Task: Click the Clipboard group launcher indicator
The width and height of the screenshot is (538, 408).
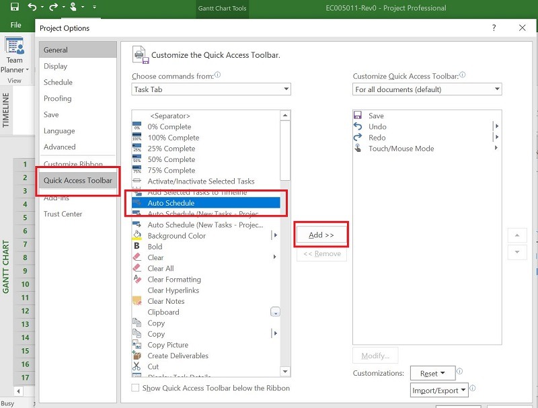Action: click(275, 312)
